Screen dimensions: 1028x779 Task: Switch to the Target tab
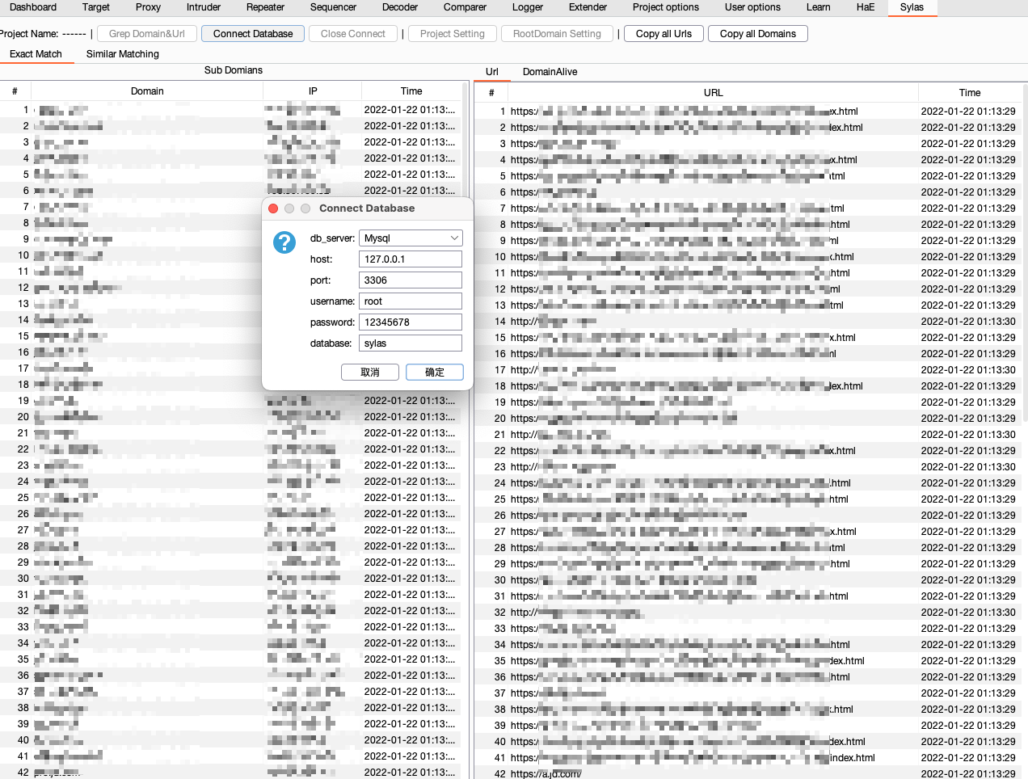pos(96,7)
